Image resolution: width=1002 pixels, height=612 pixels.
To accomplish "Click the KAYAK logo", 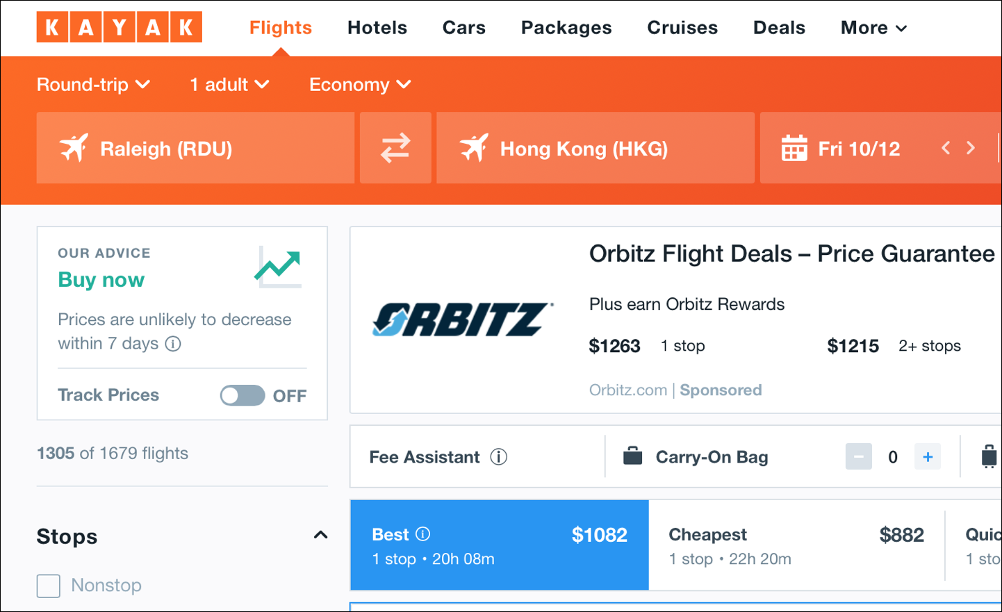I will click(x=120, y=27).
